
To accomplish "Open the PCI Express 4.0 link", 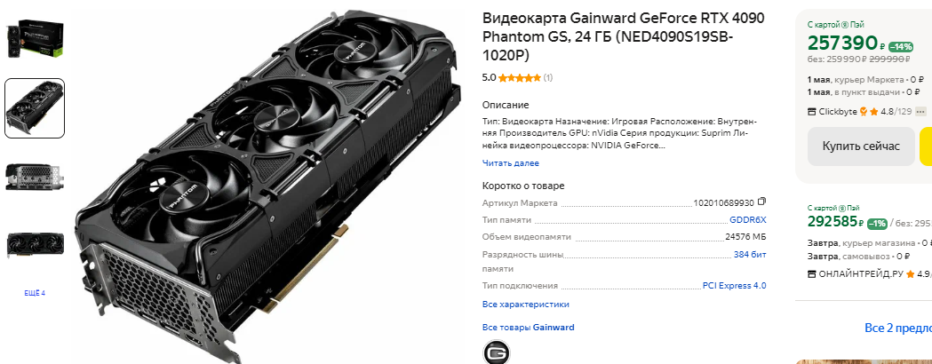I will tap(734, 286).
